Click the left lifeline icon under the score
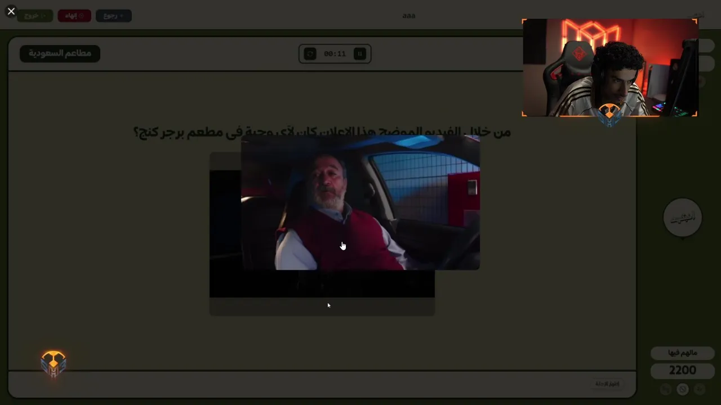Screen dimensions: 721x405 click(666, 389)
